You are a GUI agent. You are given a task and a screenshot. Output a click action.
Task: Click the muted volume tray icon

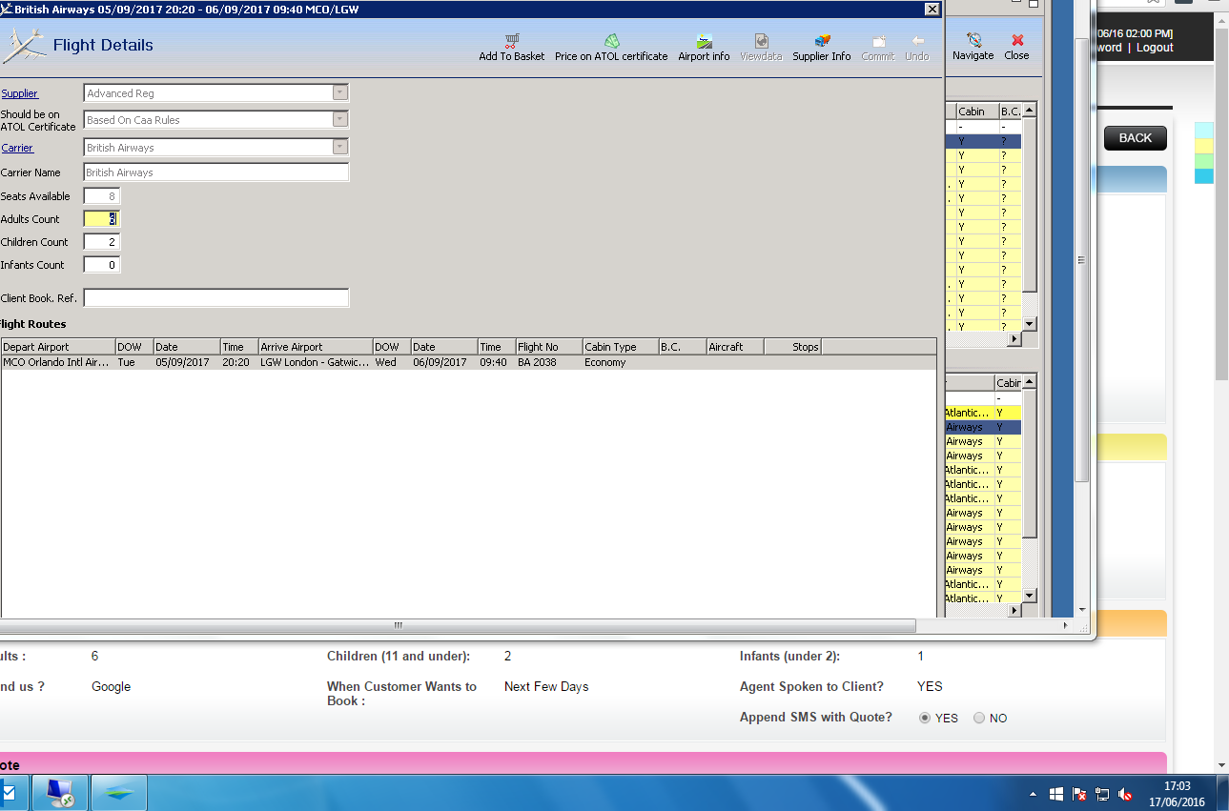(x=1125, y=793)
